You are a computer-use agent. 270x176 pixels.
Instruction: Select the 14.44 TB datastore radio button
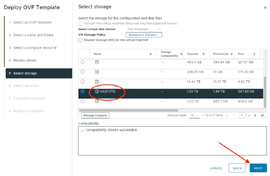coord(82,82)
